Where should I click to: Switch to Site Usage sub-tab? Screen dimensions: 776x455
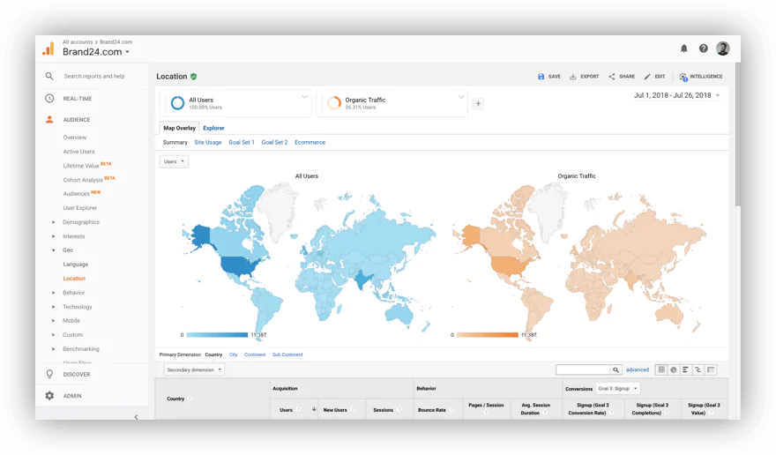[x=208, y=142]
